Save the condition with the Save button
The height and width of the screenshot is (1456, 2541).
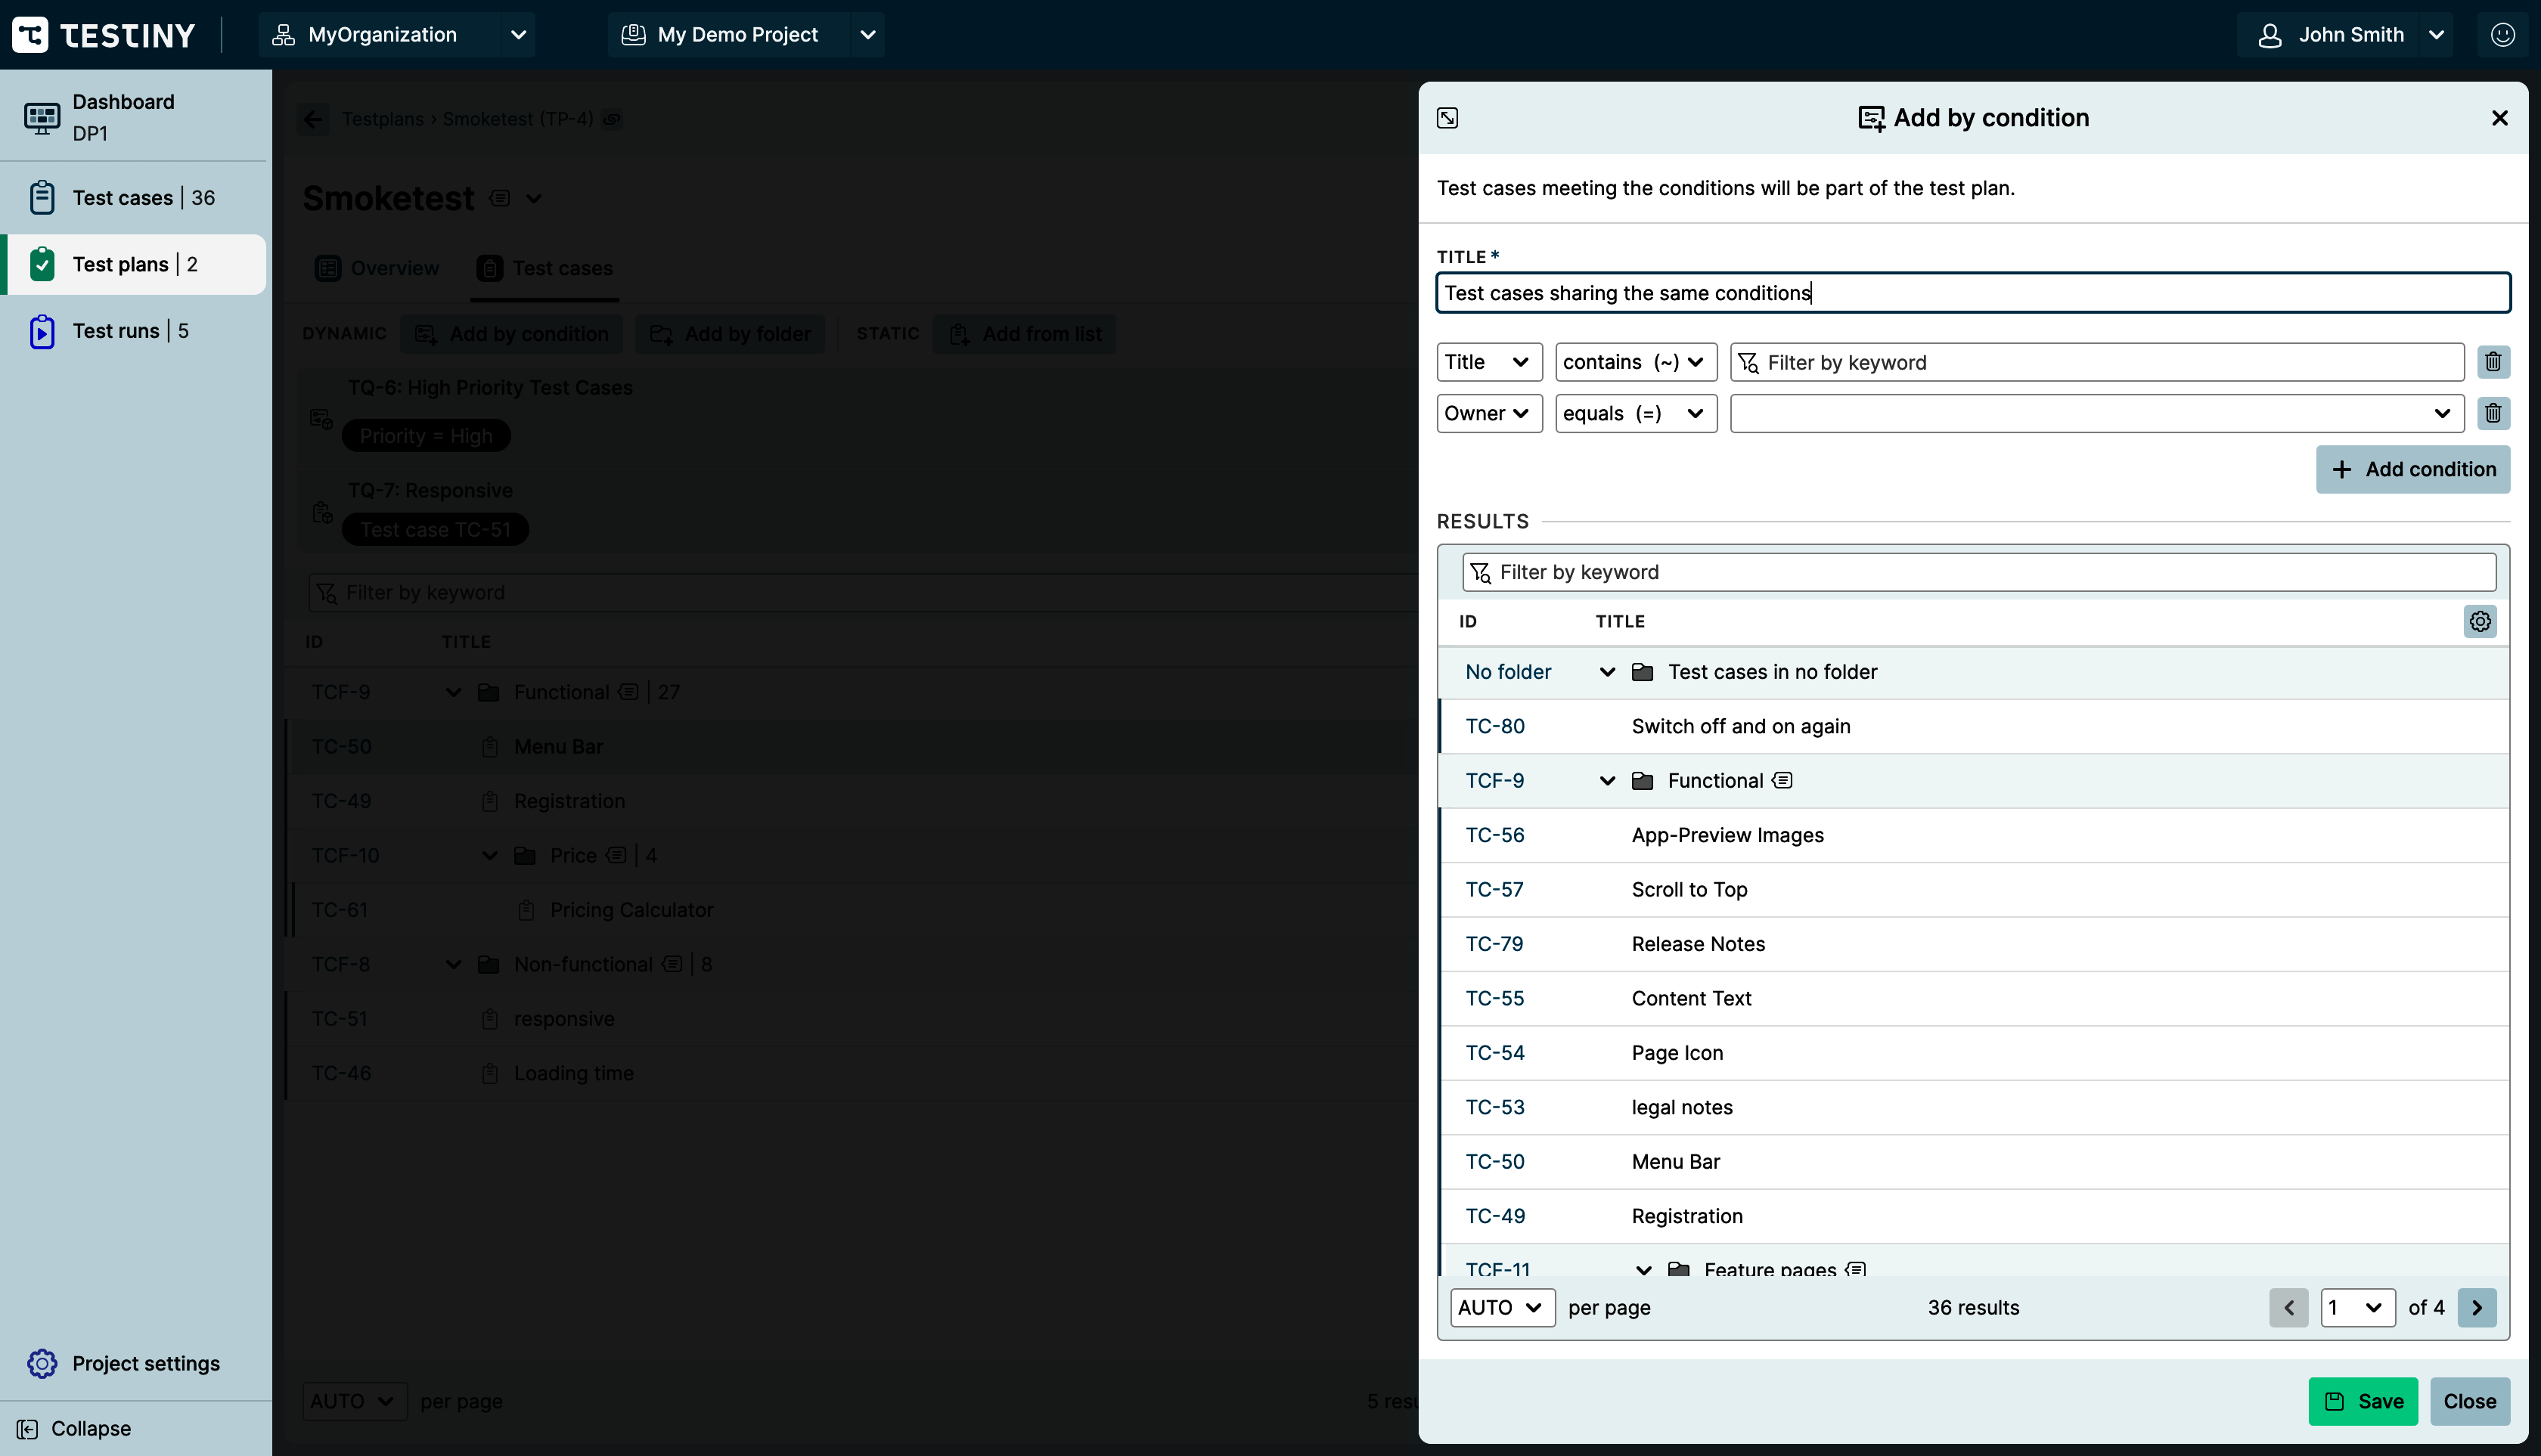[2362, 1401]
